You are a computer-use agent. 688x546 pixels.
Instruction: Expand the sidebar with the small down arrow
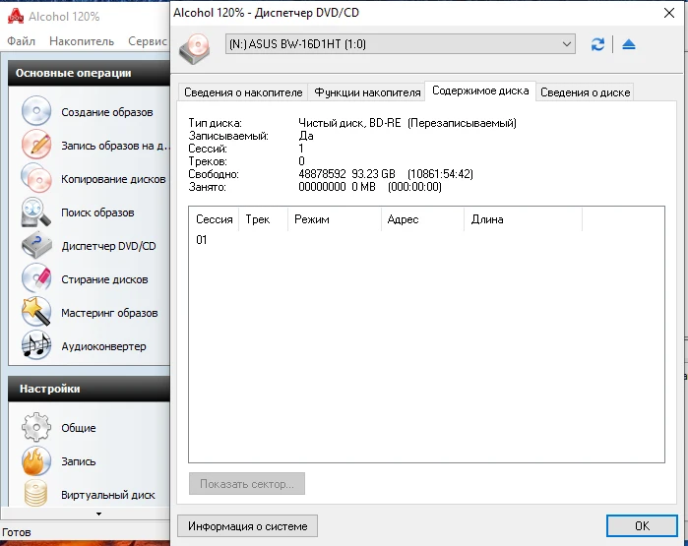[x=98, y=514]
